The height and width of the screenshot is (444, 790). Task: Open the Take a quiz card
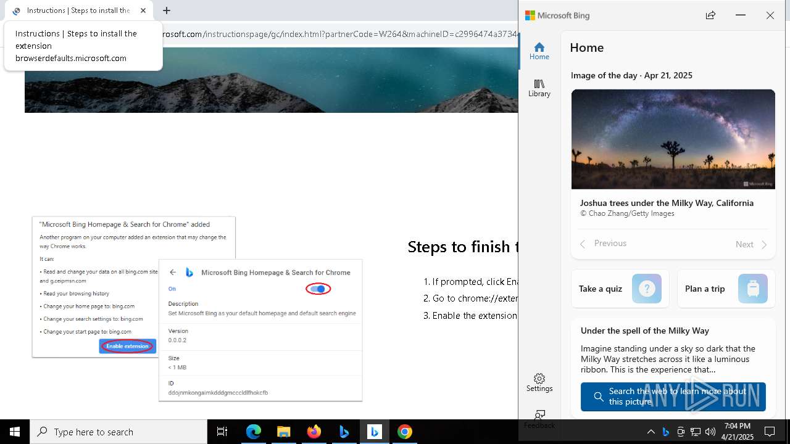click(620, 289)
